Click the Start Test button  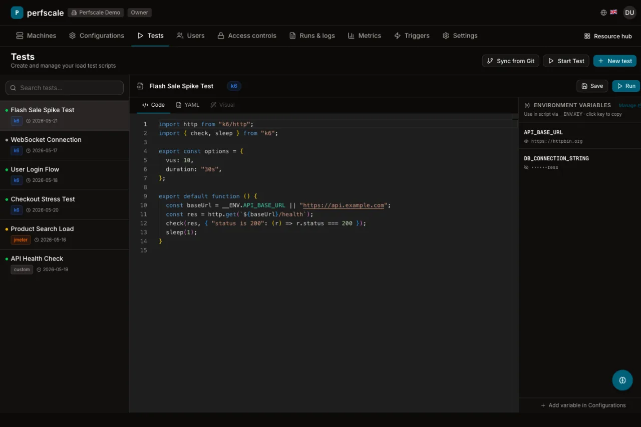pos(566,61)
